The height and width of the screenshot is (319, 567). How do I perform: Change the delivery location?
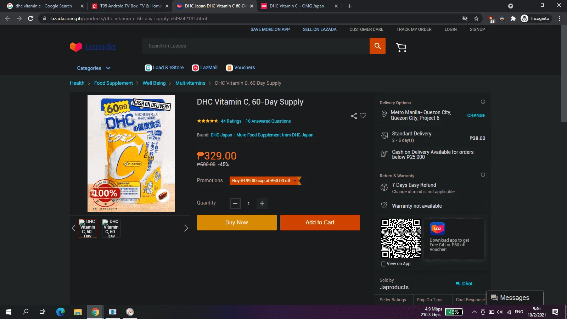tap(476, 116)
